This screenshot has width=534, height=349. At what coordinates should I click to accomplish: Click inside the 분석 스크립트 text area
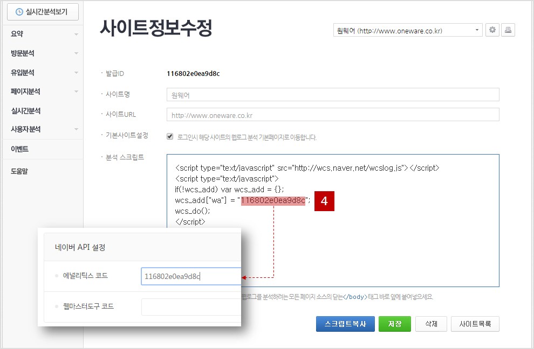point(333,220)
